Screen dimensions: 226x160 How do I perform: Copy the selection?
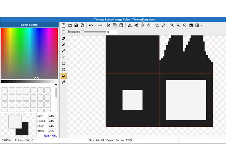[115, 25]
